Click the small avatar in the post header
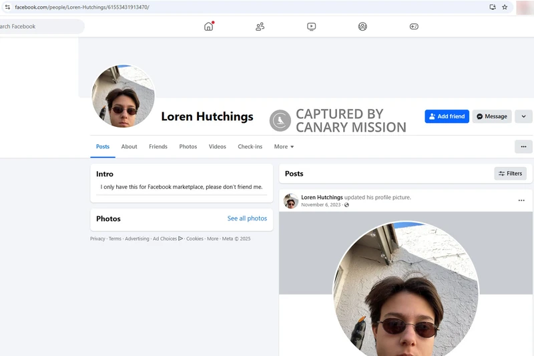The height and width of the screenshot is (356, 534). 291,201
